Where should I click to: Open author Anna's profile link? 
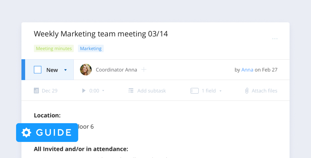tap(247, 70)
